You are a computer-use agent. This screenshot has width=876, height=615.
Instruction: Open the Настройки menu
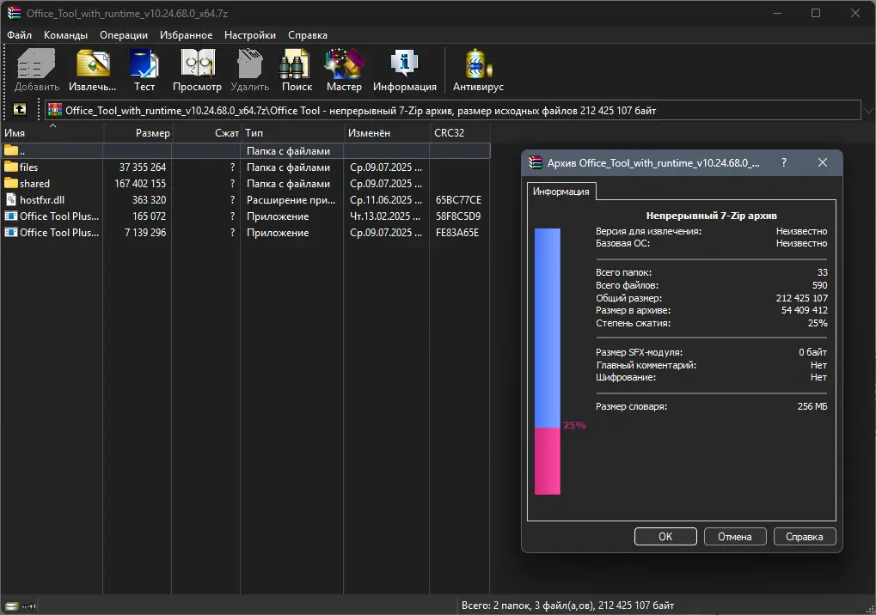(250, 35)
